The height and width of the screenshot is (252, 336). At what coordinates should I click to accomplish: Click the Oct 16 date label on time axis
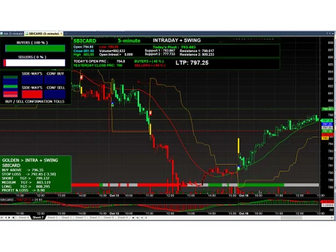click(x=243, y=196)
